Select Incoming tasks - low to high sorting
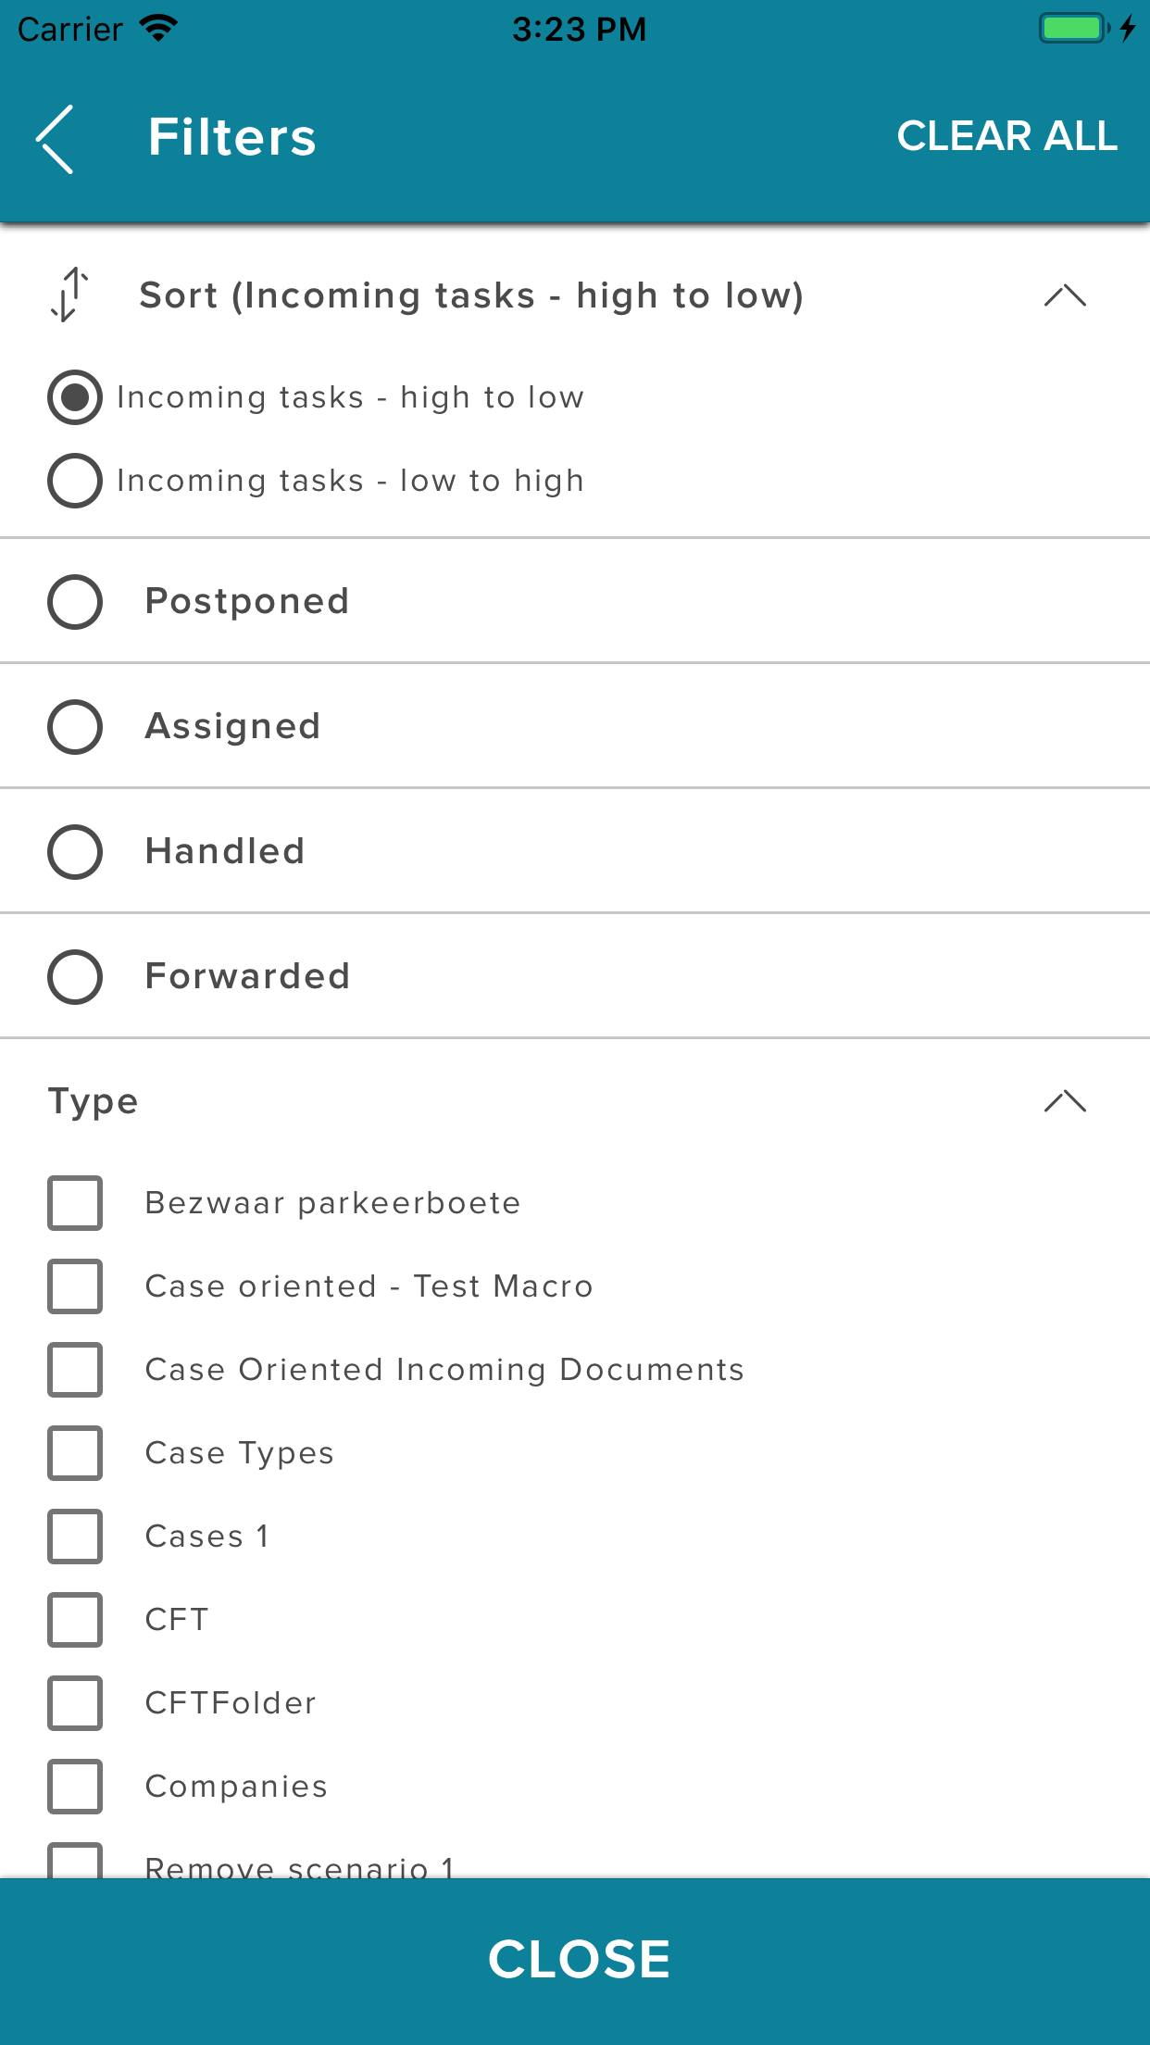This screenshot has height=2045, width=1150. [75, 480]
